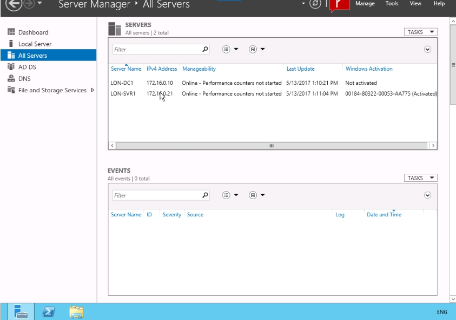Screen dimensions: 456x320
Task: Open Events list criteria dropdown arrow
Action: tap(236, 195)
